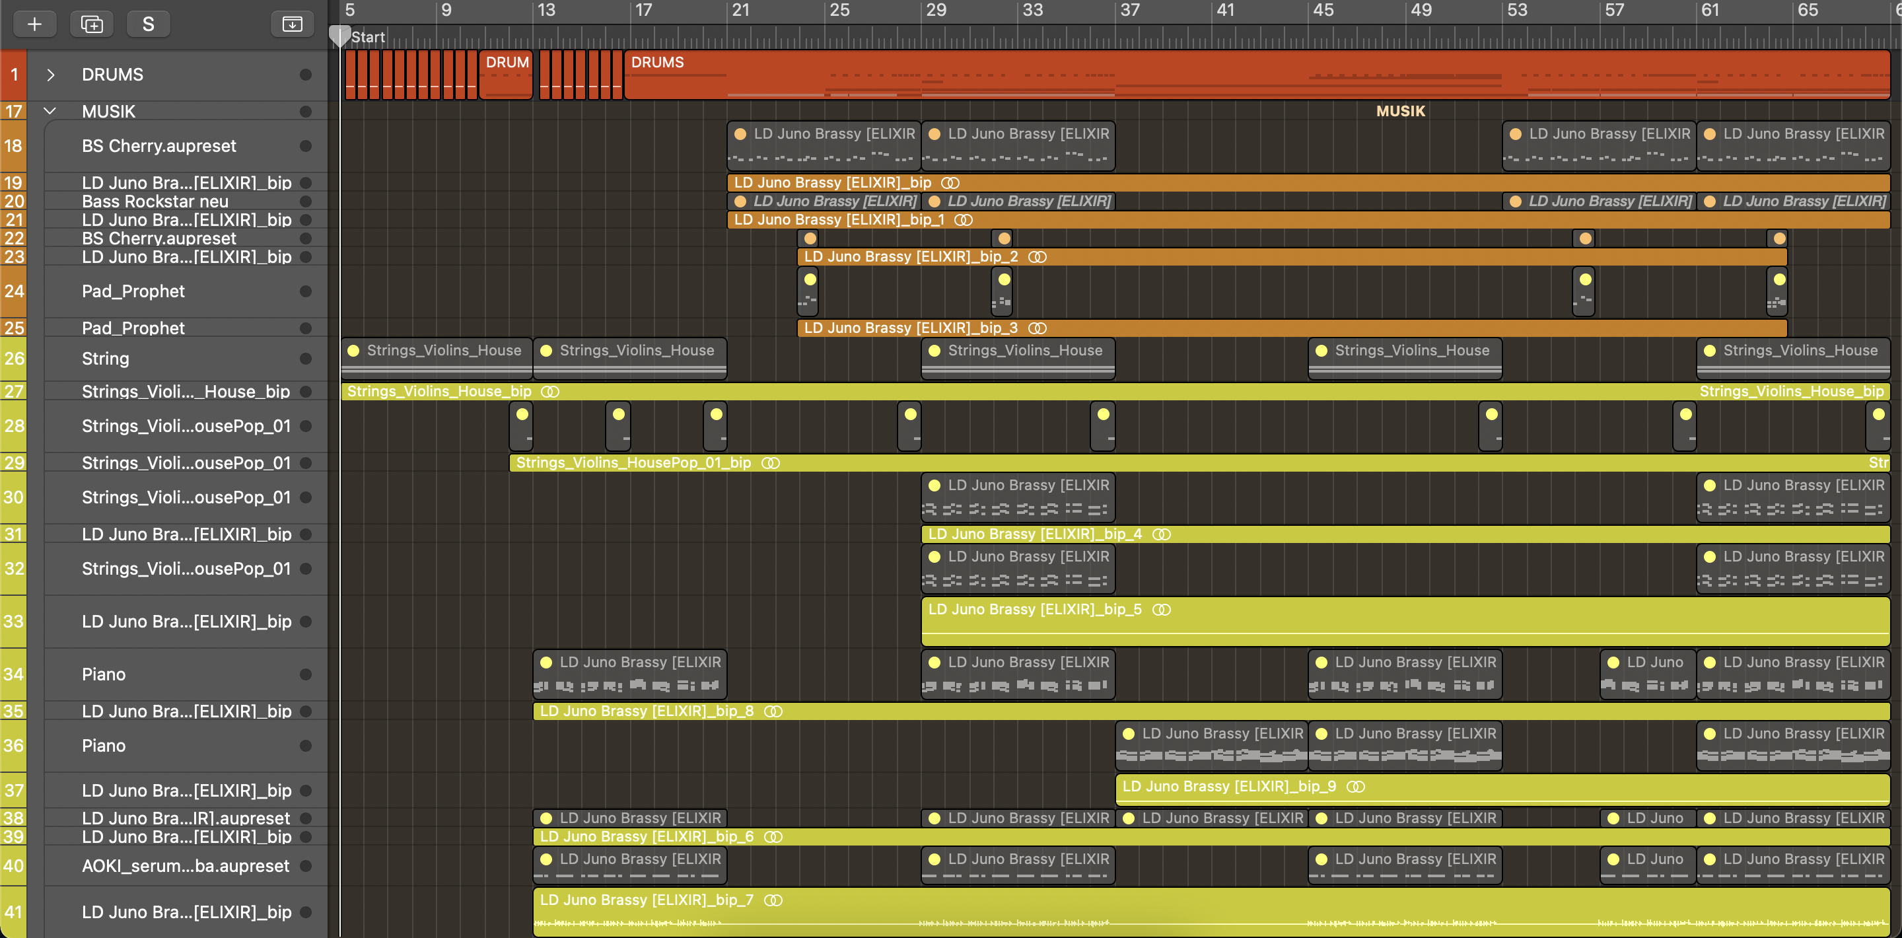Screen dimensions: 1902x938
Task: Click the Start marker in the ruler
Action: tap(367, 37)
